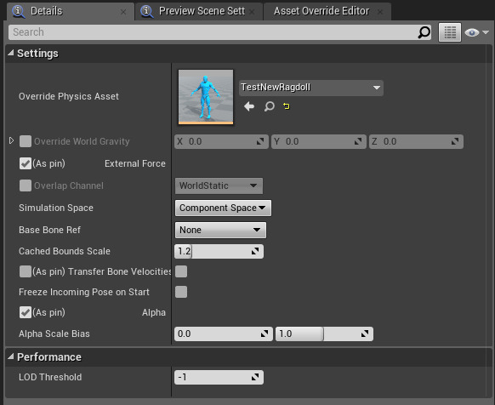The height and width of the screenshot is (405, 495).
Task: Click spin arrow icon on gravity X field
Action: [x=260, y=141]
